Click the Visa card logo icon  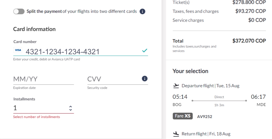[x=18, y=50]
